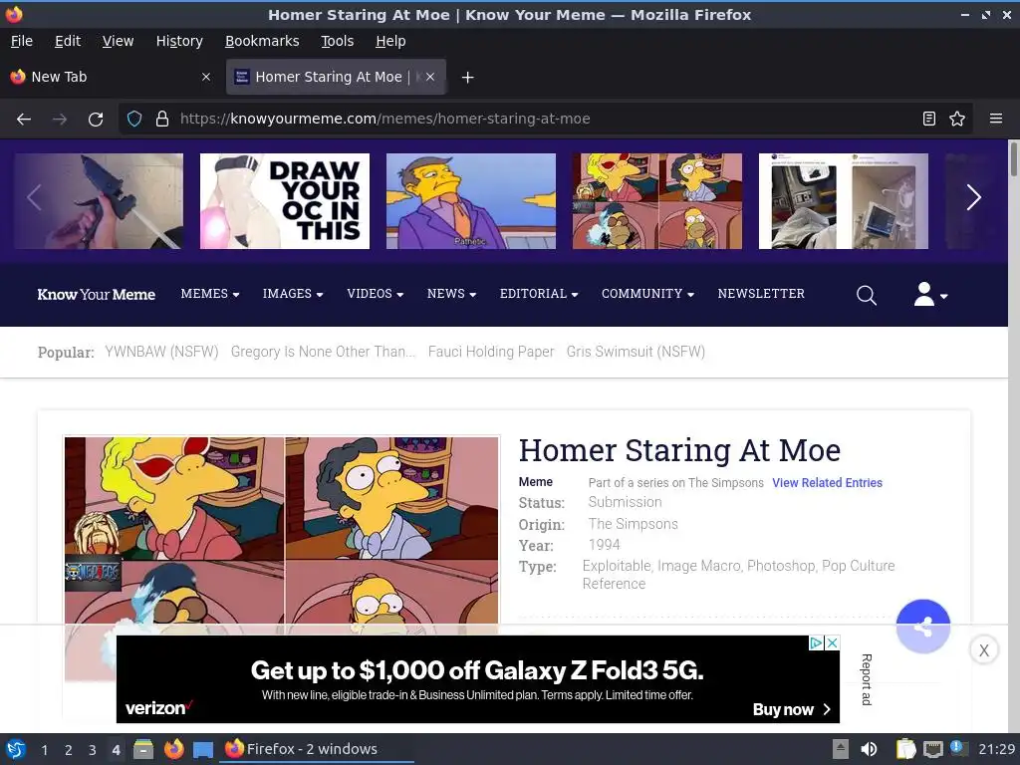Open the Help menu

(x=390, y=41)
